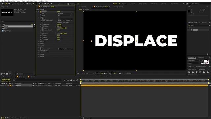Toggle stopwatch for Radius property
Viewport: 211px width, 119px height.
pyautogui.click(x=42, y=37)
